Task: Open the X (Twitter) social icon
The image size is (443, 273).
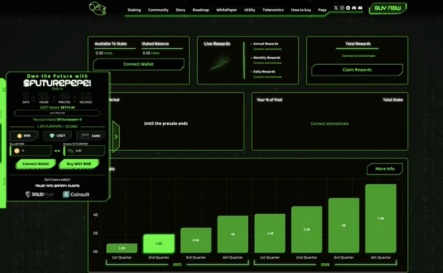Action: click(336, 8)
